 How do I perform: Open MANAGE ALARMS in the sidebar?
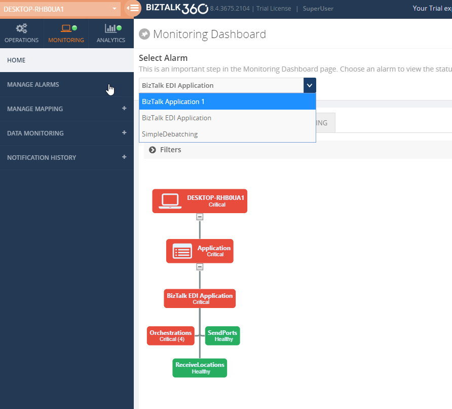67,85
